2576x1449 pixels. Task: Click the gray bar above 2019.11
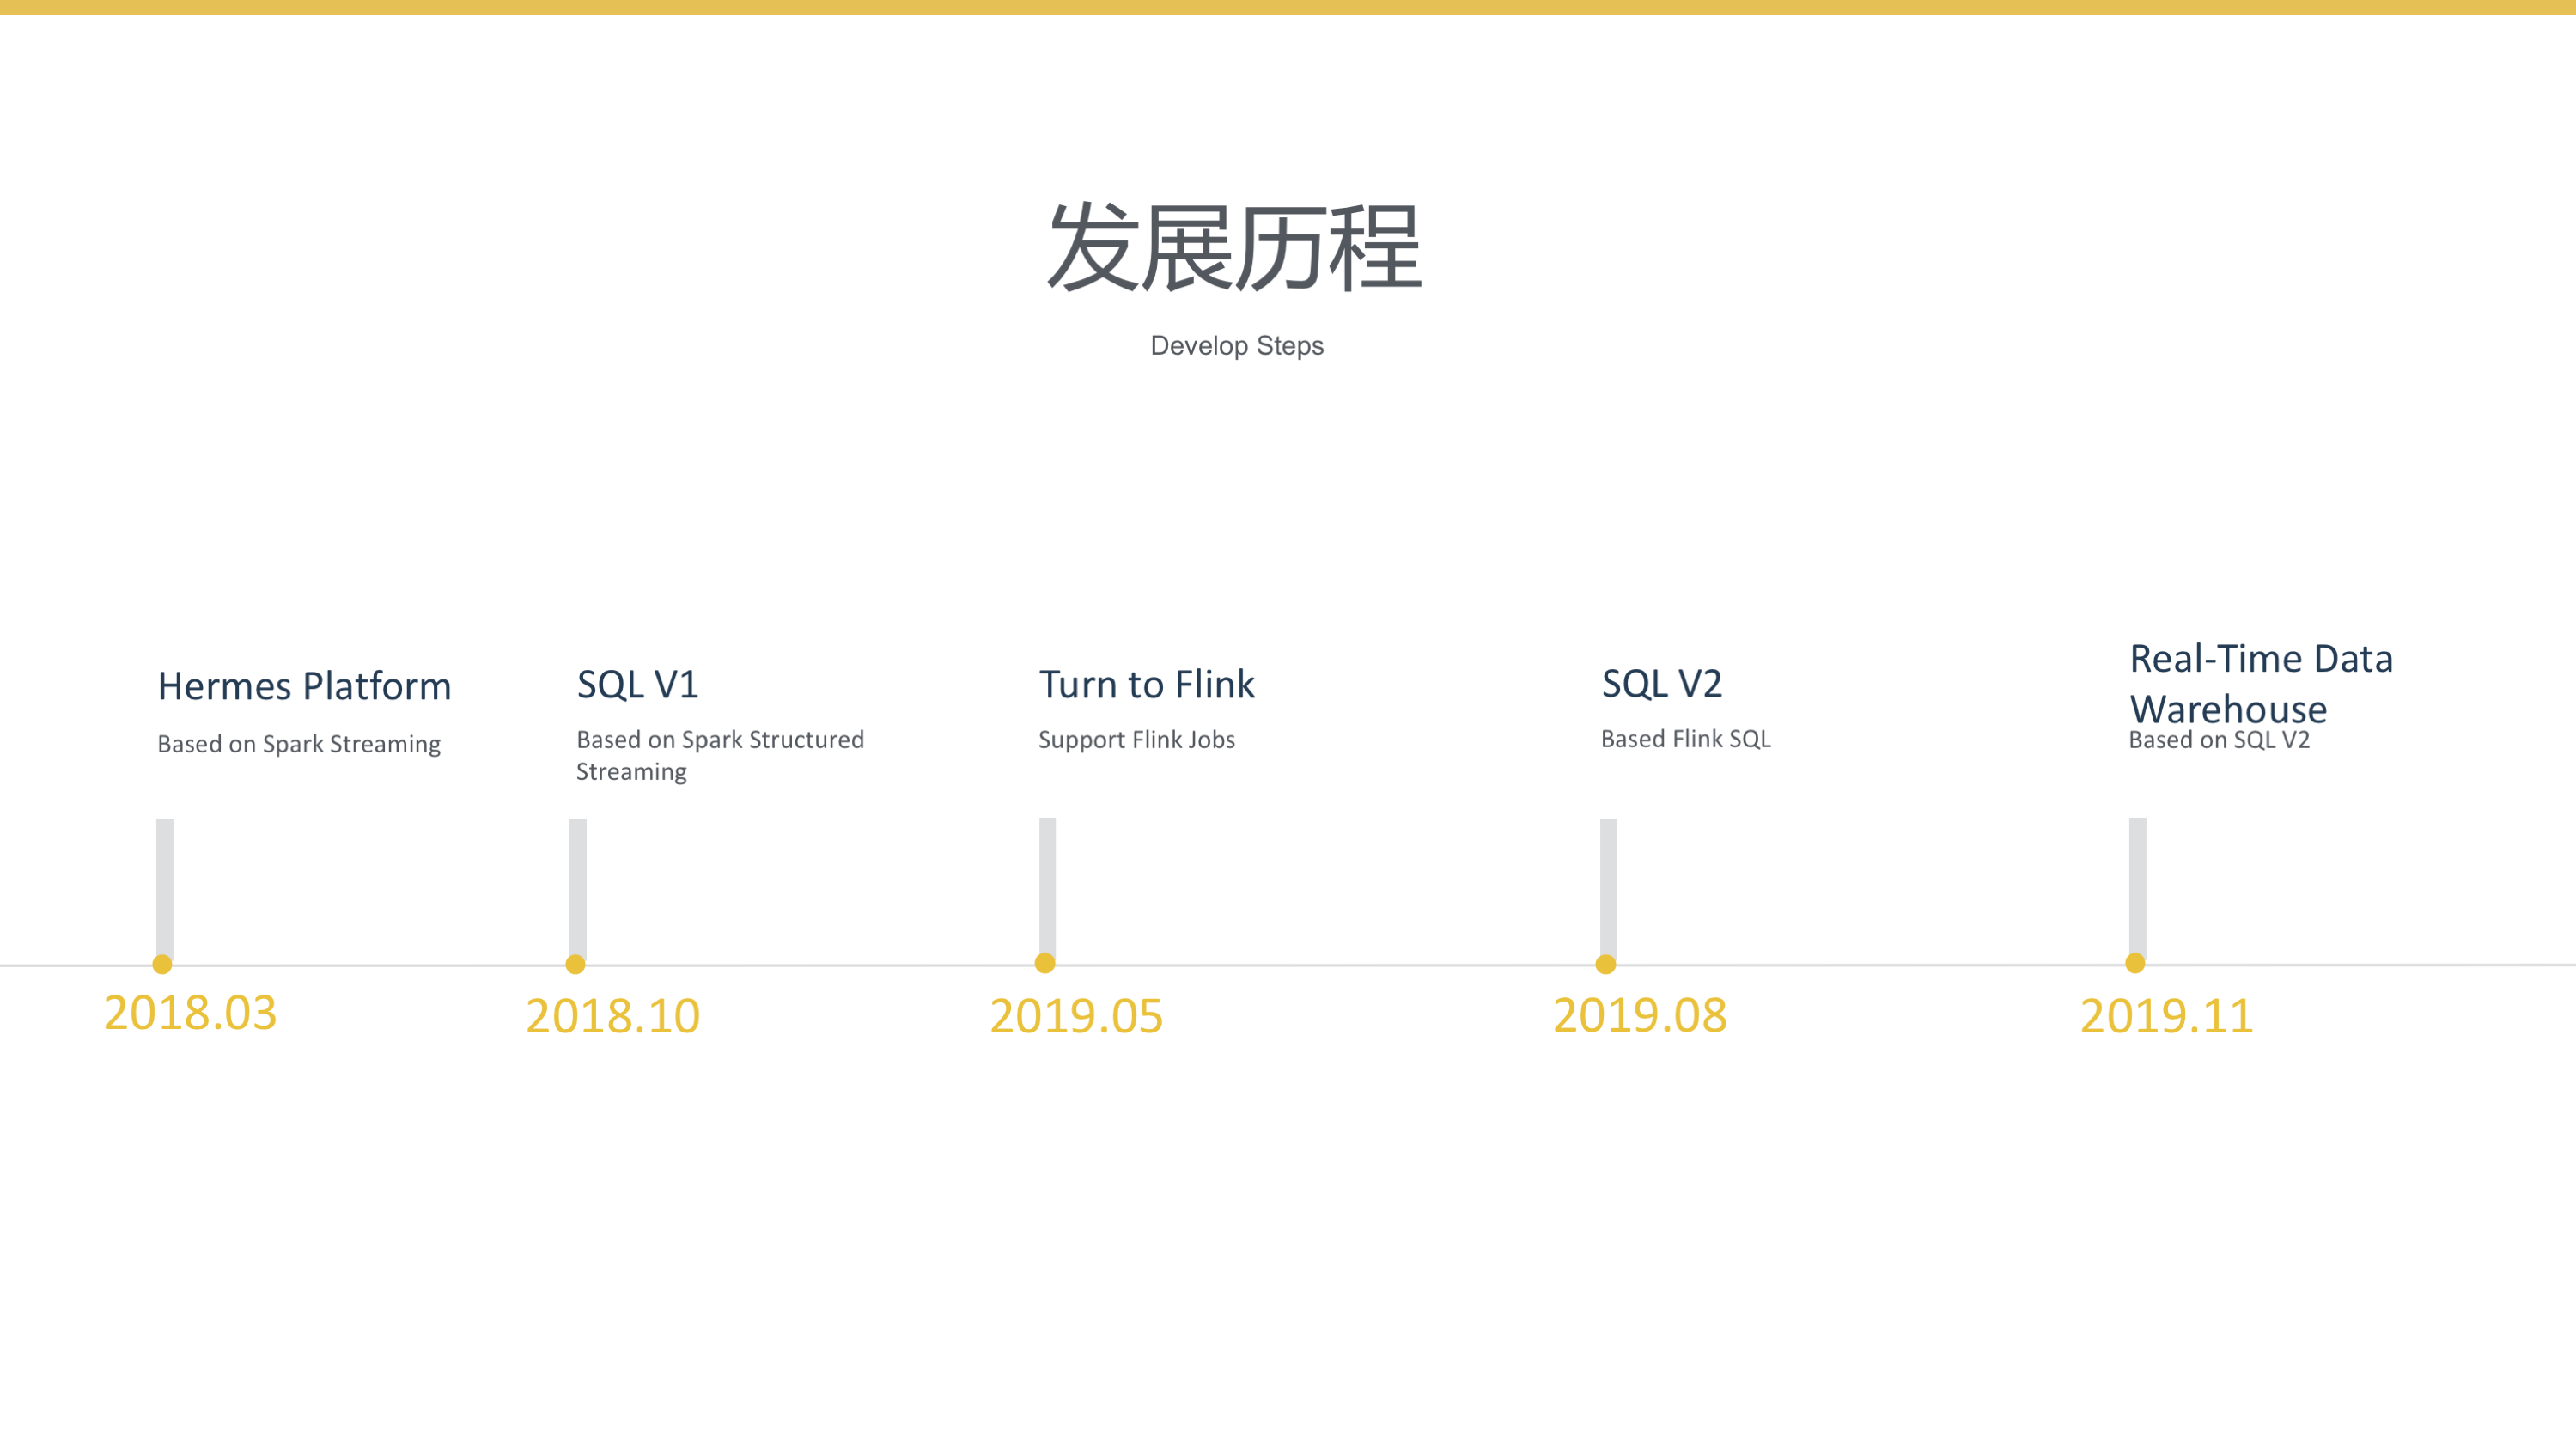tap(2137, 887)
